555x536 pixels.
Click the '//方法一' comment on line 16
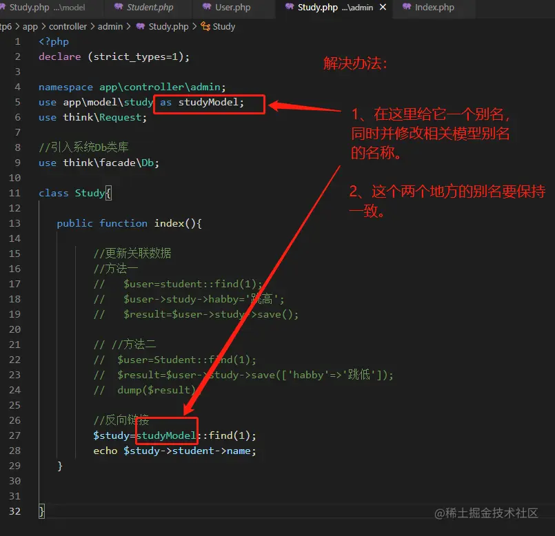coord(116,269)
